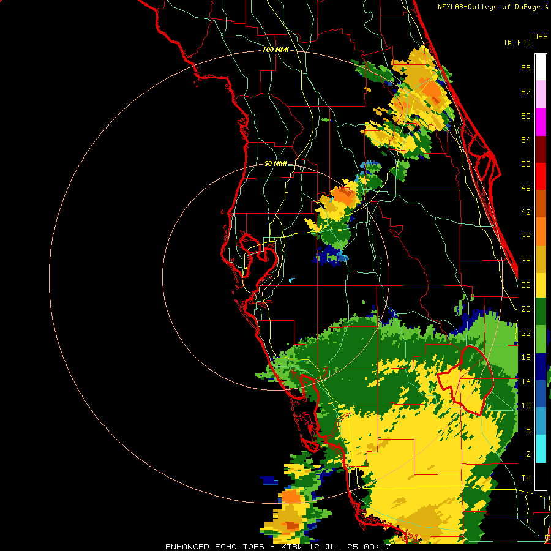Click the 22 legend value
This screenshot has width=551, height=551.
tap(526, 333)
